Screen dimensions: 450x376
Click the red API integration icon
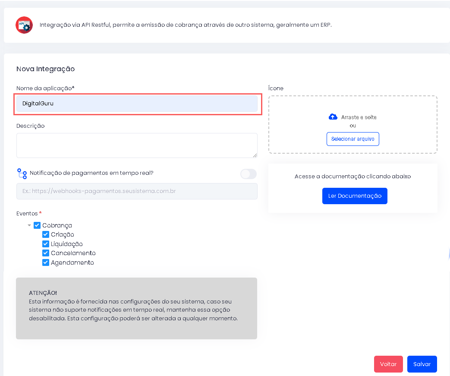pos(24,25)
